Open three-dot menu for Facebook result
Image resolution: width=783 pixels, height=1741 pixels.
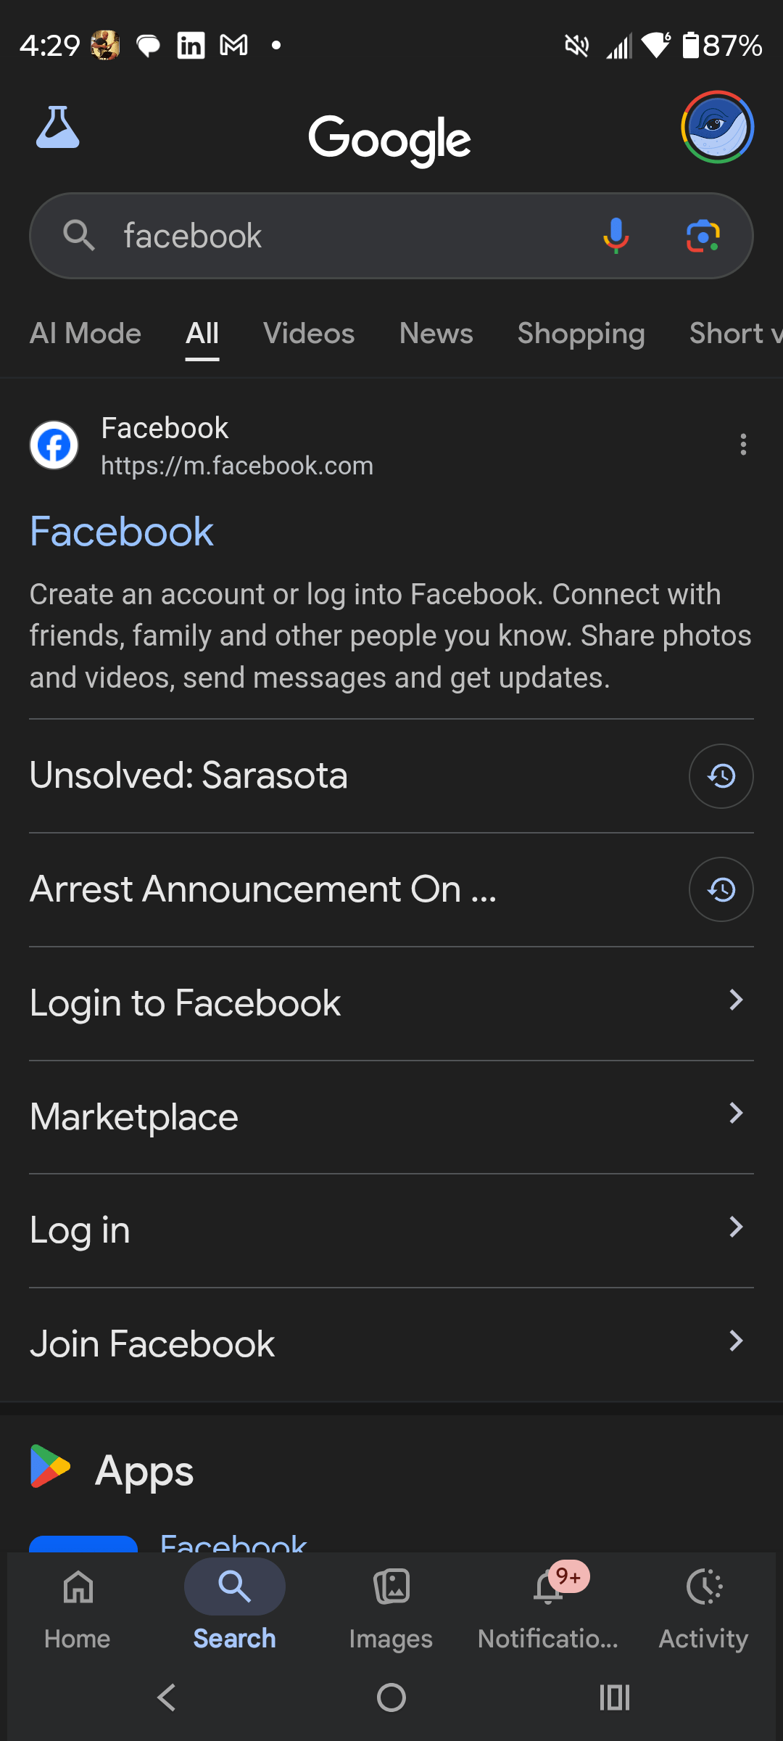(743, 444)
